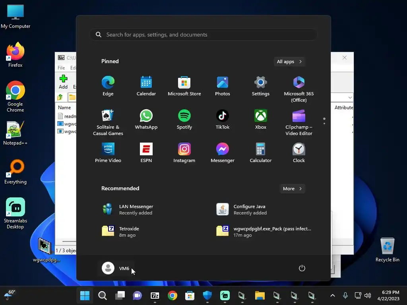Screen dimensions: 407x305
Task: Open the Clock app
Action: [299, 153]
